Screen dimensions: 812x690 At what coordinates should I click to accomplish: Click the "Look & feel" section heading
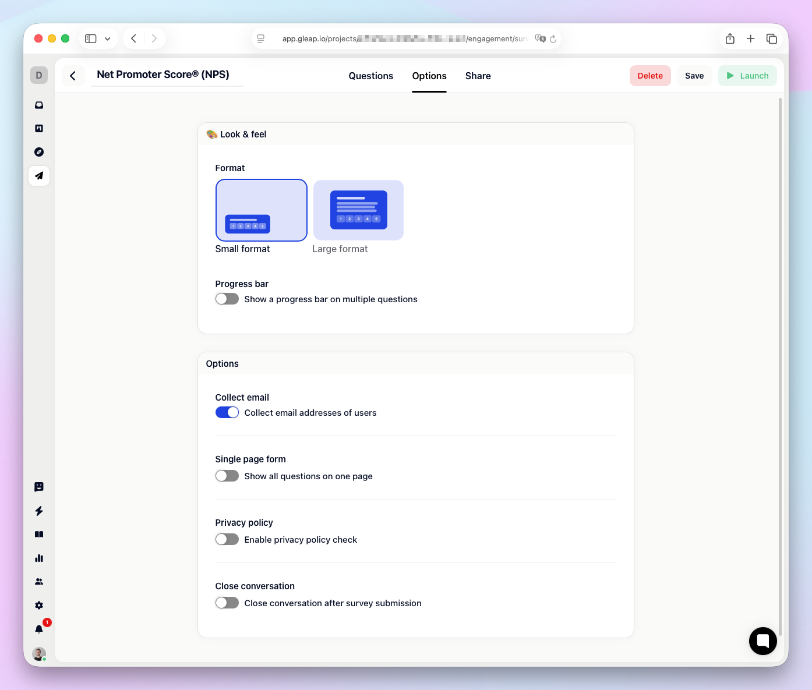click(x=236, y=135)
